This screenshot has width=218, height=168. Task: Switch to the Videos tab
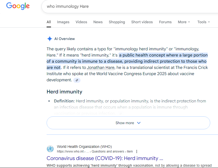(81, 22)
